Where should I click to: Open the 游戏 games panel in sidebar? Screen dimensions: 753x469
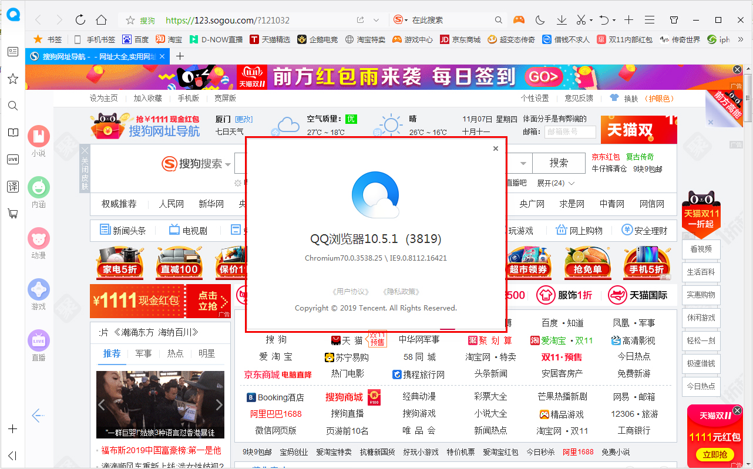38,289
